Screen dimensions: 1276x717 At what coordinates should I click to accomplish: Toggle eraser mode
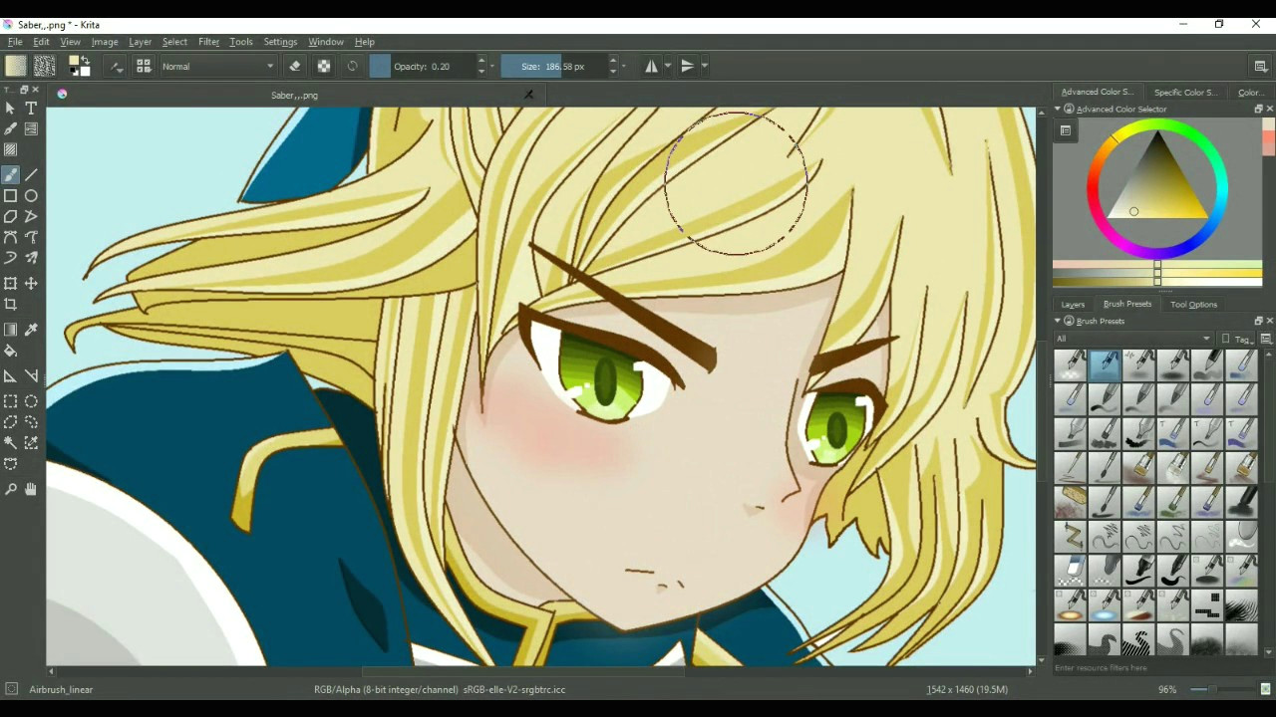tap(294, 66)
